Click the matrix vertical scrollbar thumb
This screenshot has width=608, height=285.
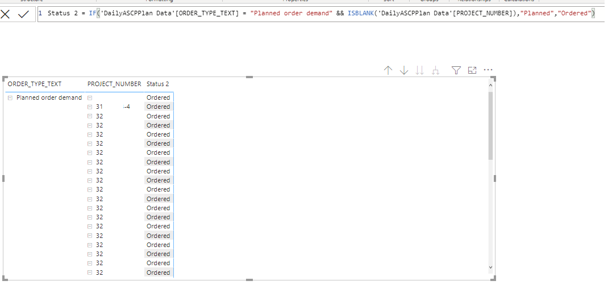(x=490, y=126)
